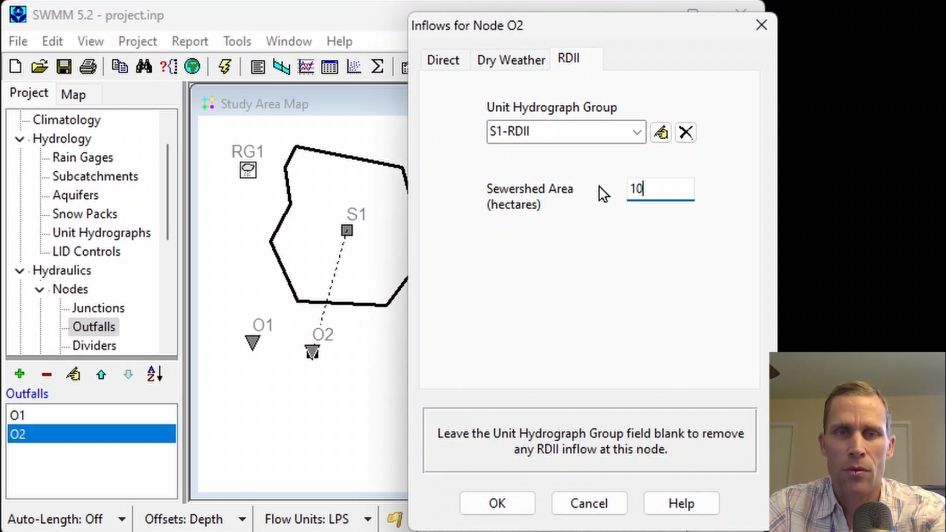This screenshot has height=532, width=946.
Task: Open a project with the folder icon
Action: 39,67
